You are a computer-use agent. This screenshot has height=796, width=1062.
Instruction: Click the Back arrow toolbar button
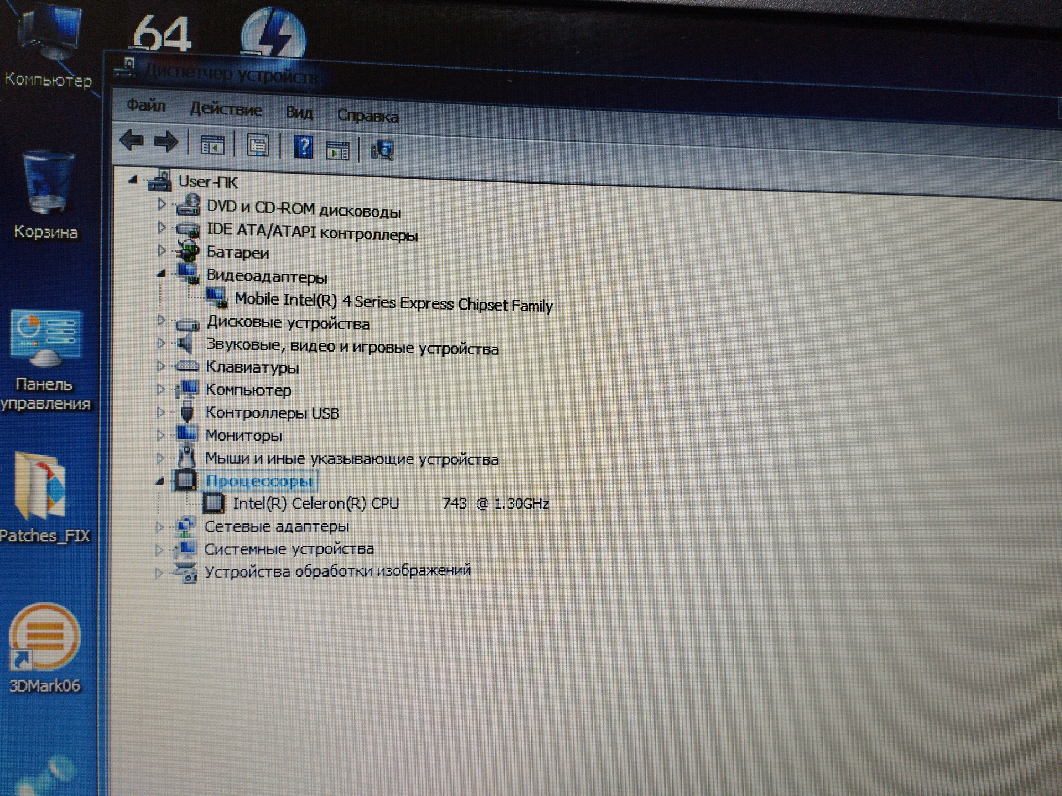click(x=132, y=141)
